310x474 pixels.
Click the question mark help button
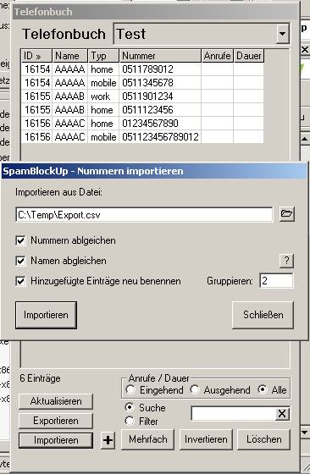coord(286,261)
